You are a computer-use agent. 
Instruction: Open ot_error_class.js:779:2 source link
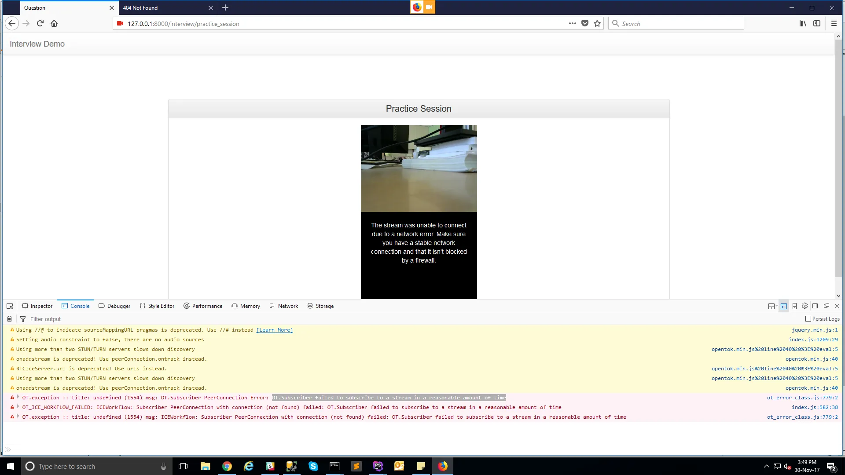point(802,398)
